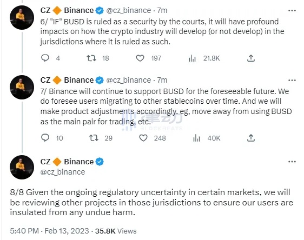The width and height of the screenshot is (304, 240).
Task: Open @cz_binance handle under the 8/8 tweet name
Action: (x=63, y=172)
